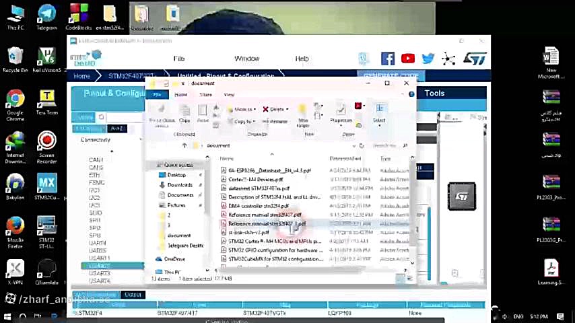Image resolution: width=575 pixels, height=323 pixels.
Task: Launch STM32CubeMX desktop shortcut
Action: pos(47,187)
